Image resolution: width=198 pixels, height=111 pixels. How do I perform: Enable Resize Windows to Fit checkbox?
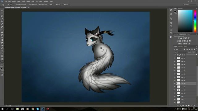pyautogui.click(x=15, y=5)
